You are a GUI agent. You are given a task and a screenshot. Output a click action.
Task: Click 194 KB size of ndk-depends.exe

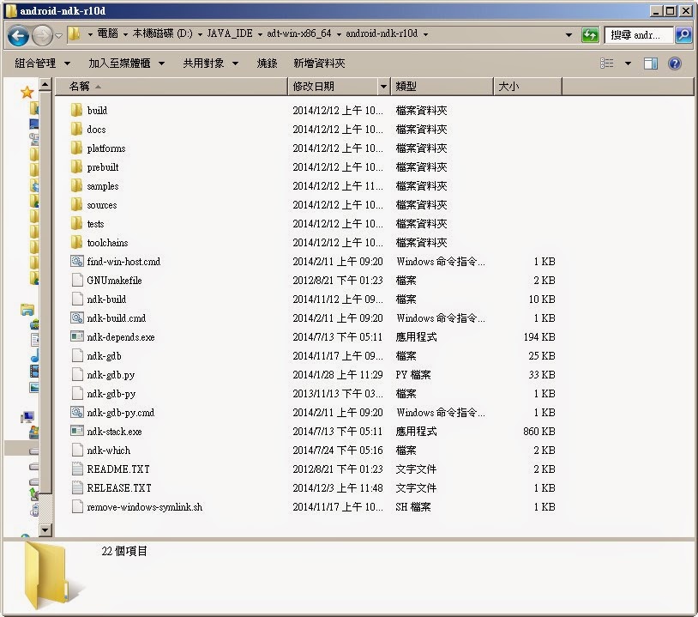pyautogui.click(x=539, y=336)
